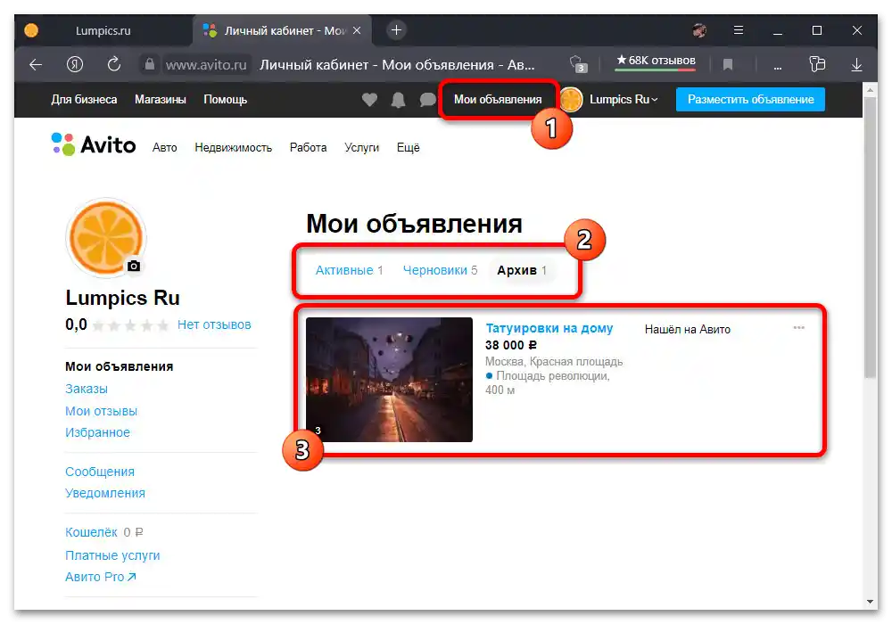Image resolution: width=892 pixels, height=624 pixels.
Task: Open a new browser tab
Action: (397, 30)
